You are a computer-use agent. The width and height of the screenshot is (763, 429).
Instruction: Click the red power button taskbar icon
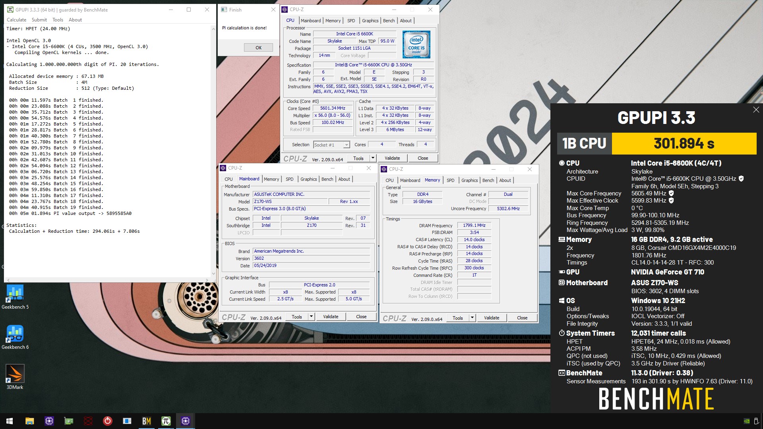tap(108, 421)
